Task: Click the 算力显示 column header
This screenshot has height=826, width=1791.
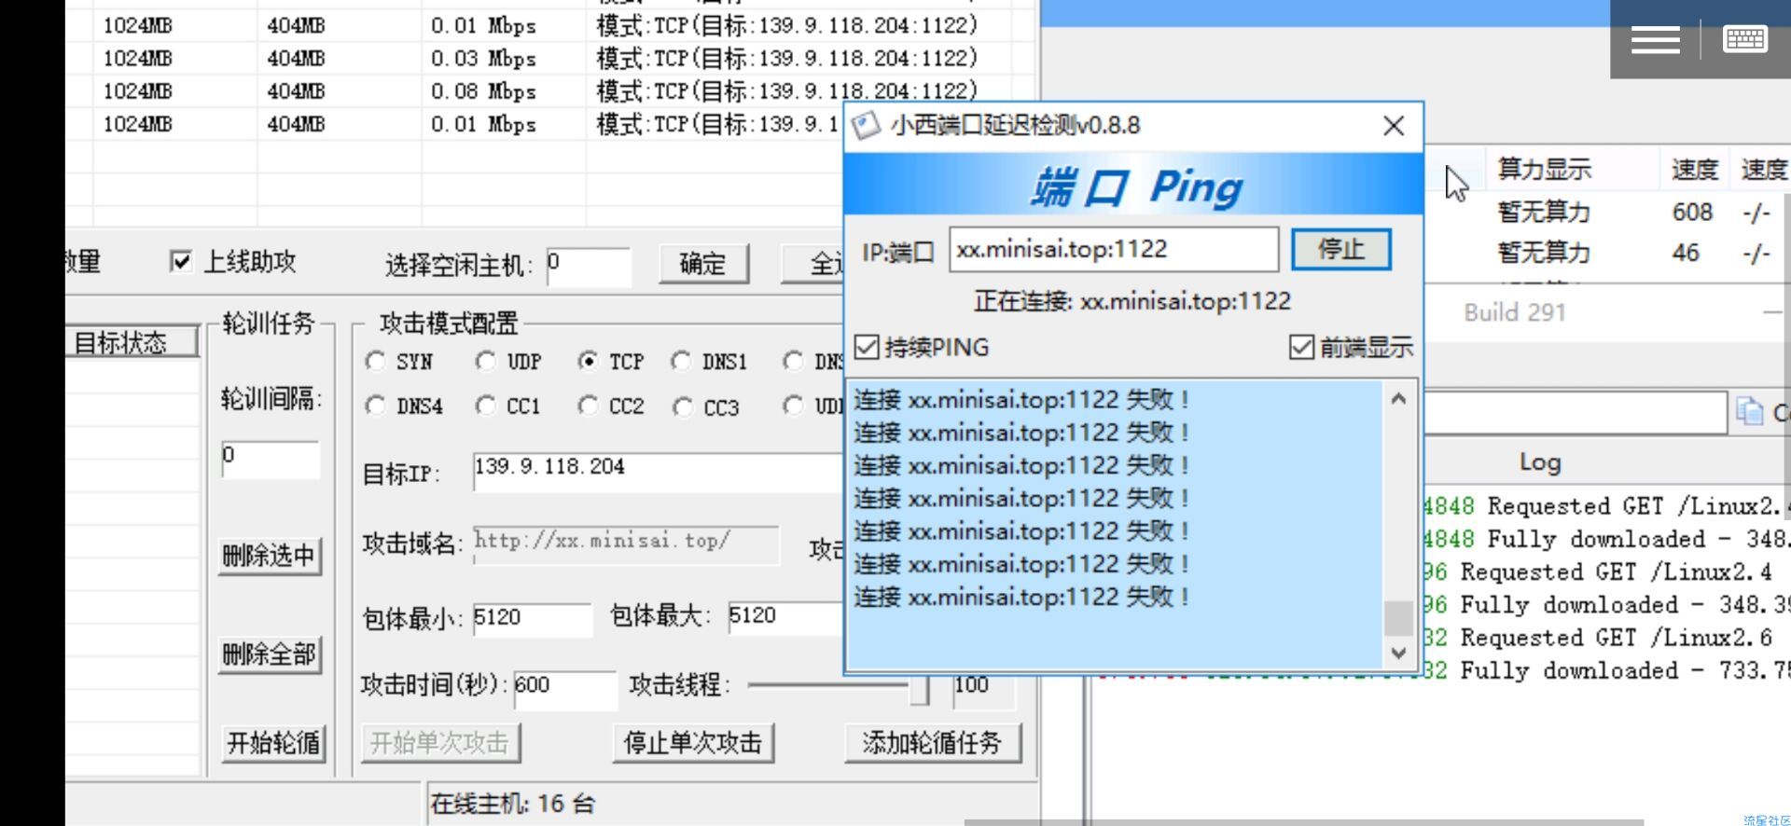Action: coord(1544,170)
